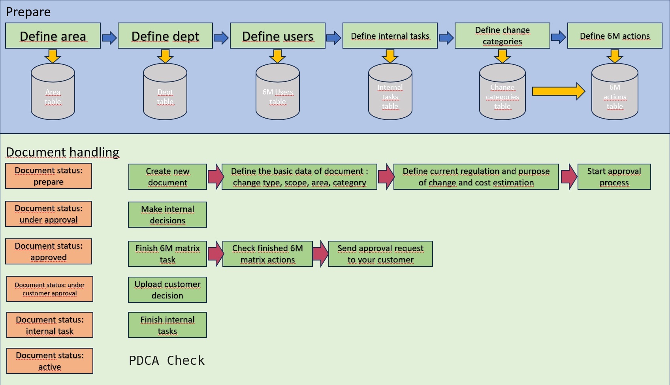Screen dimensions: 670x385
Task: Click blue arrow after Define area box
Action: coord(109,38)
